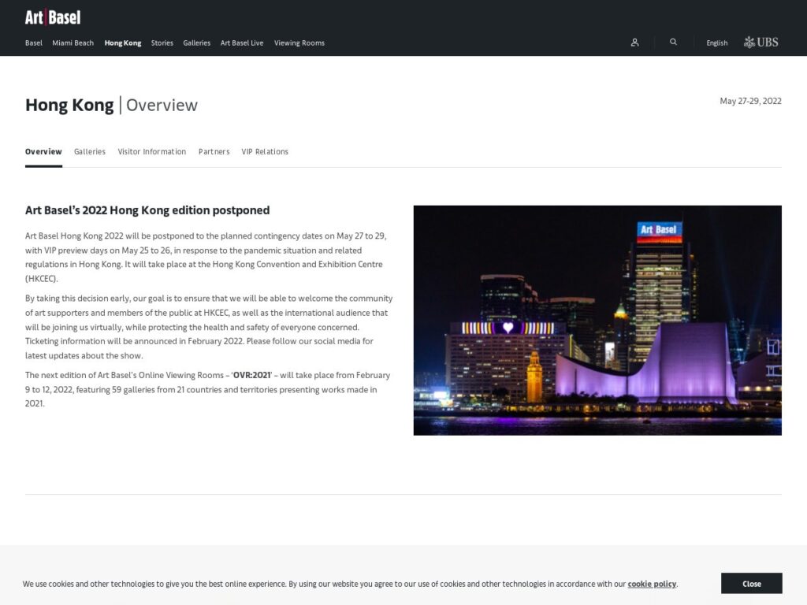Open the English language selector
This screenshot has height=605, width=807.
[x=717, y=43]
